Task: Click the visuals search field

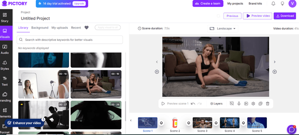Action: tap(70, 40)
